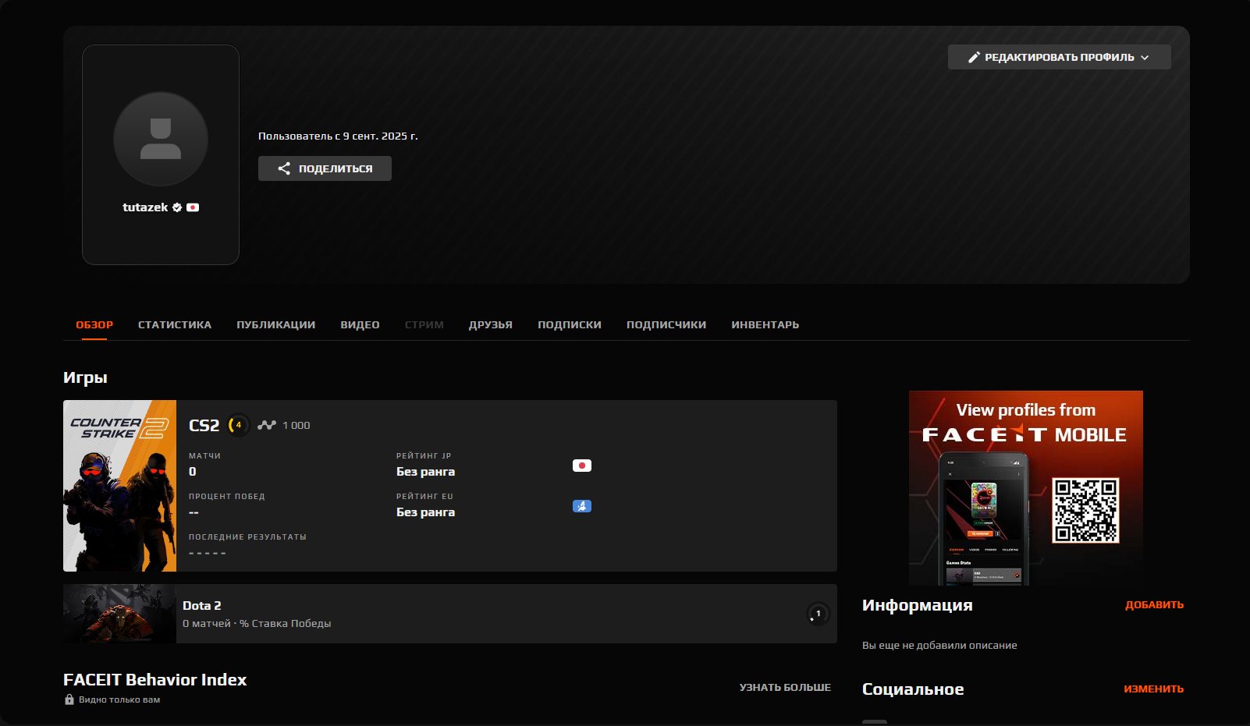
Task: Click the EU region icon for Рейтинг EU
Action: click(x=581, y=505)
